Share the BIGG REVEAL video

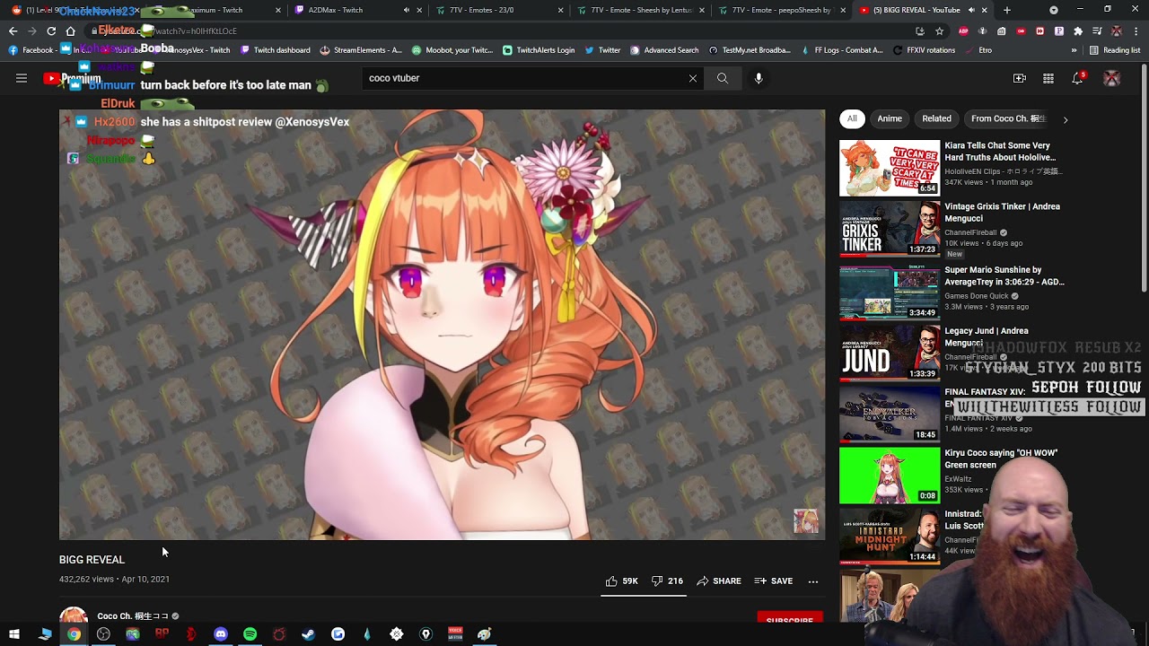pos(719,581)
